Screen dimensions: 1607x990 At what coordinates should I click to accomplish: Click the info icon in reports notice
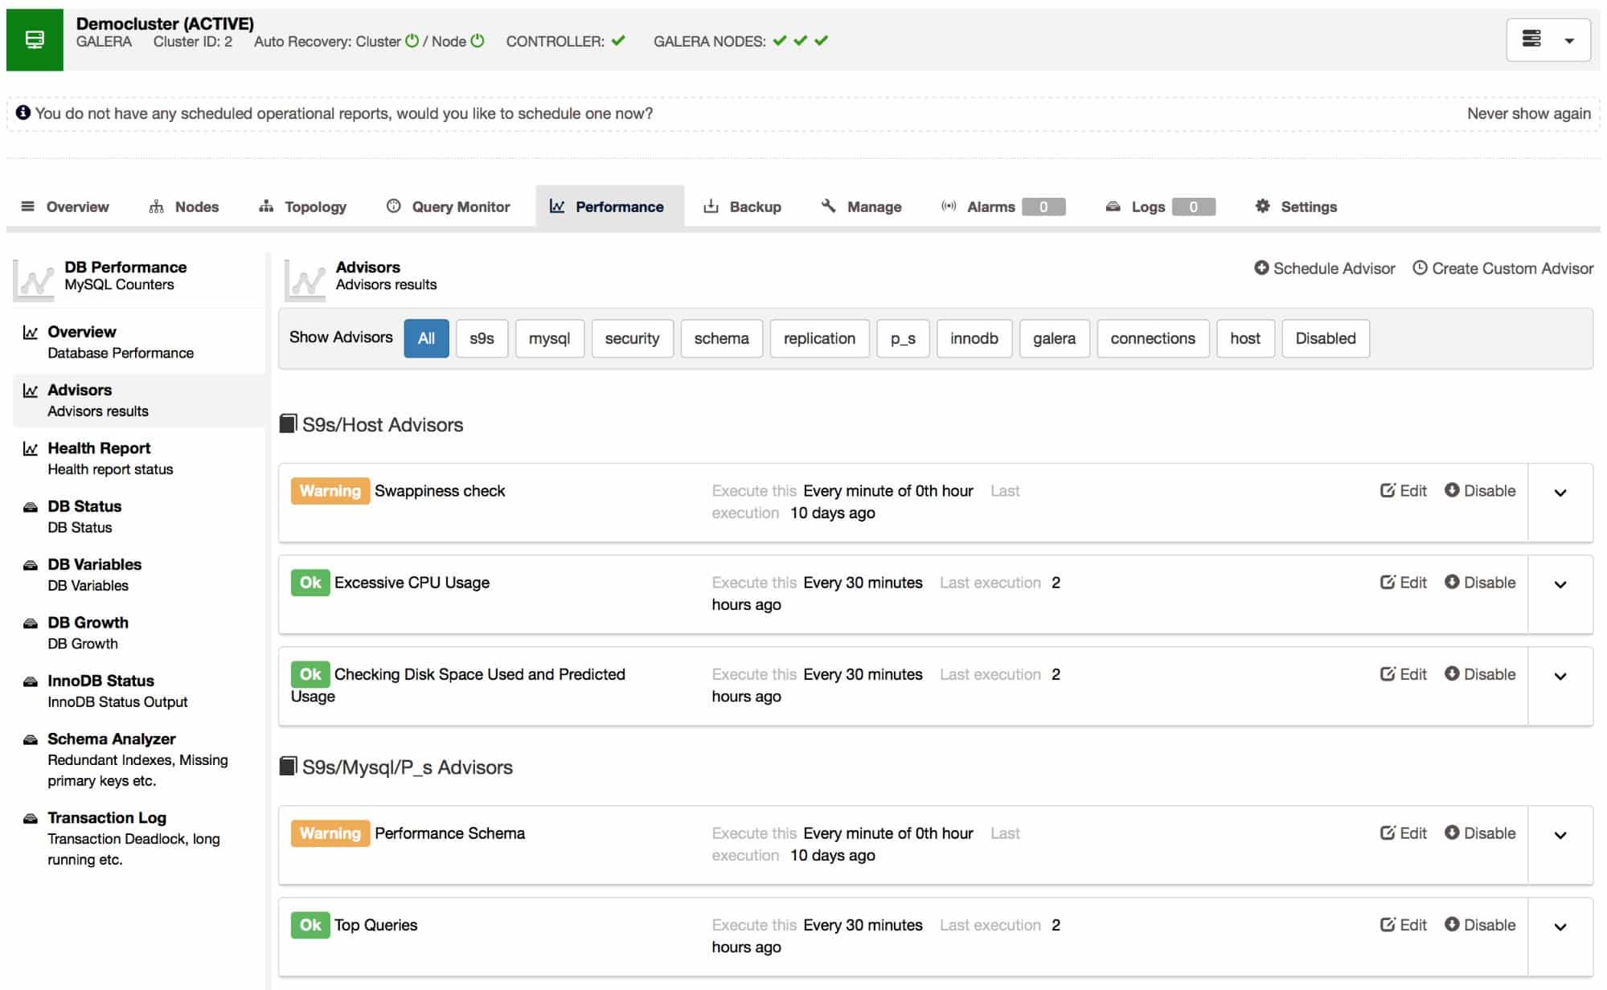coord(23,112)
